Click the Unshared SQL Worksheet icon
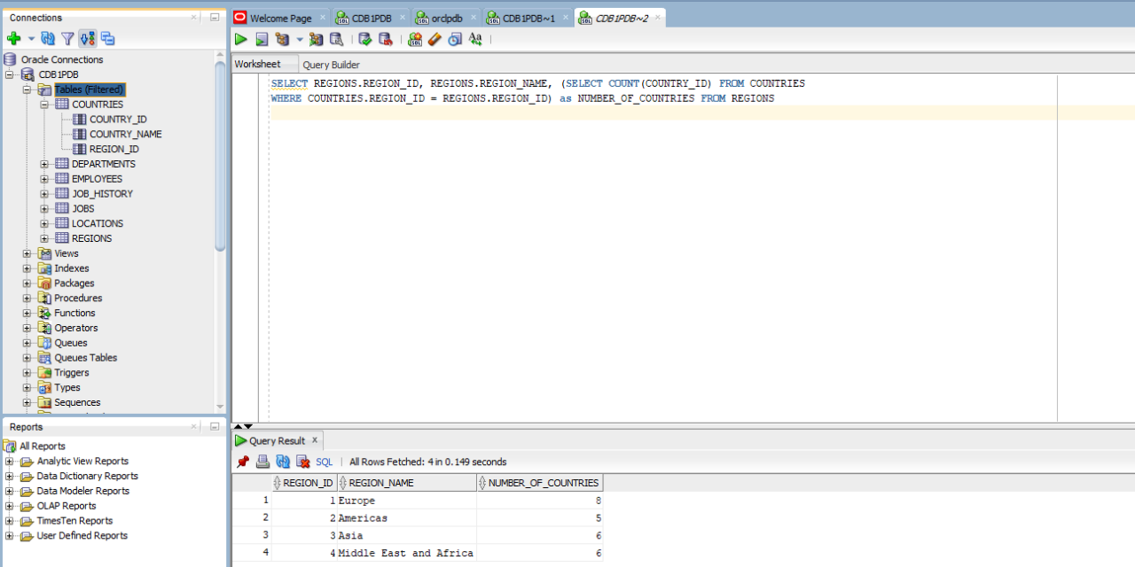Viewport: 1135px width, 567px height. 414,40
